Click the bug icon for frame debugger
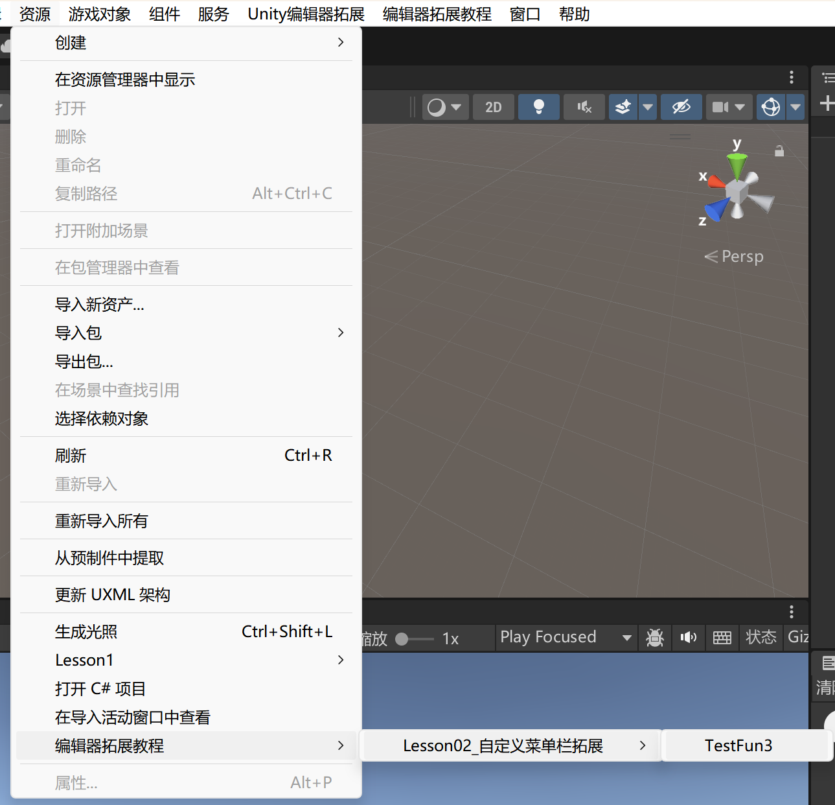 655,638
